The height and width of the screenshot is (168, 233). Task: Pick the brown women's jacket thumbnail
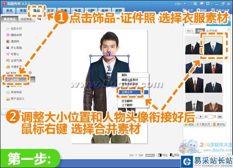(213, 103)
